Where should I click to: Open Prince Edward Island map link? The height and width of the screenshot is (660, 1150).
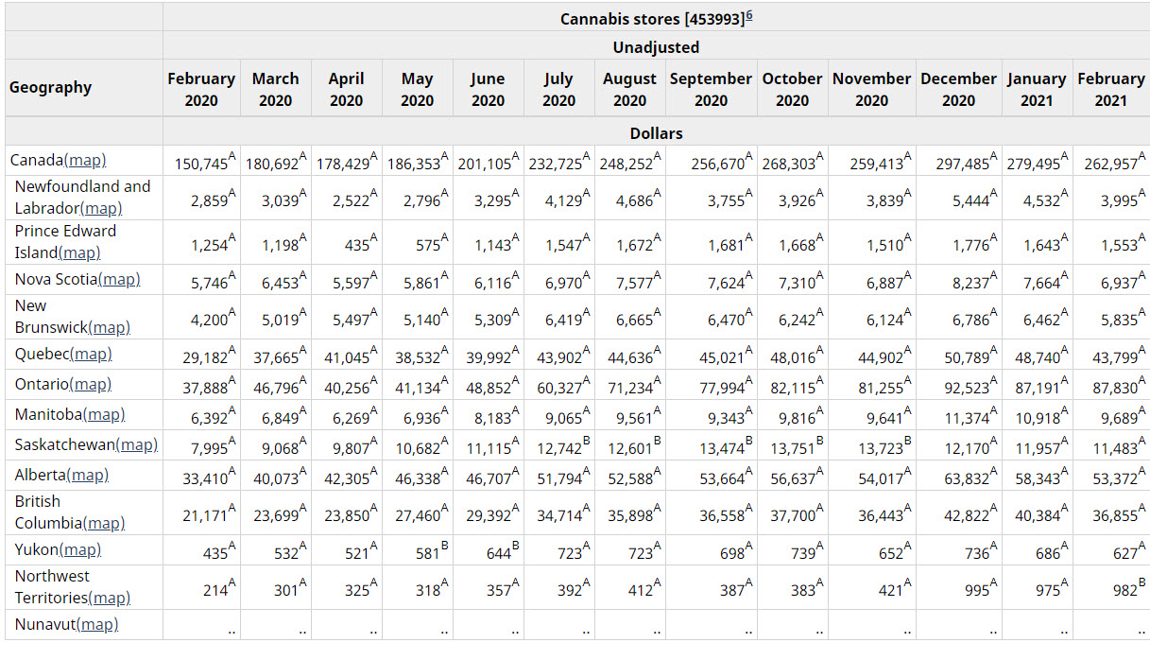click(x=79, y=252)
